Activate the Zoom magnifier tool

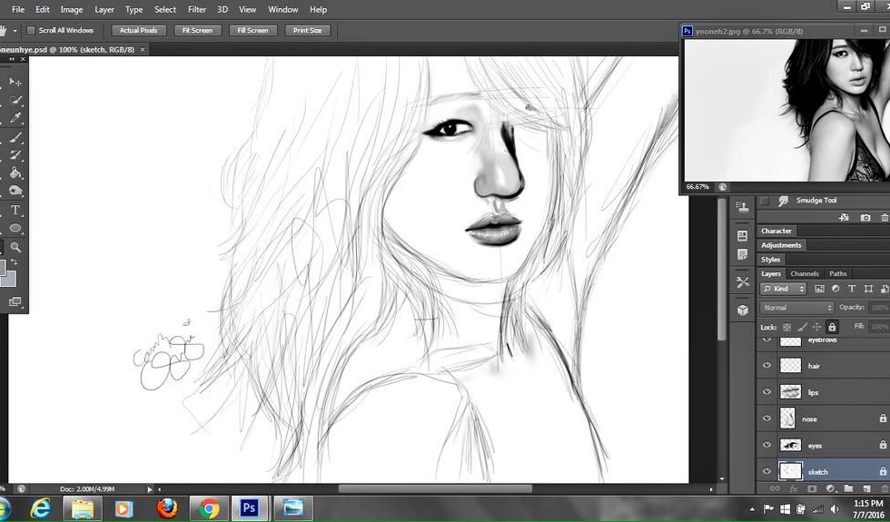point(15,246)
